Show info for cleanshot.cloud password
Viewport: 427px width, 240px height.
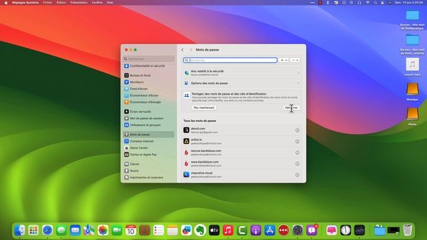click(x=298, y=175)
